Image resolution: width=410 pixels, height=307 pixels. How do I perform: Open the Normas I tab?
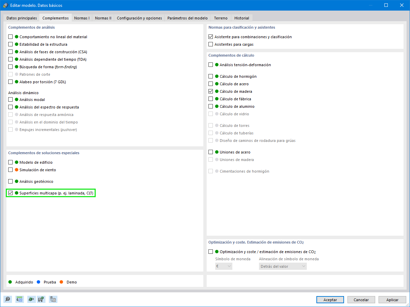82,18
